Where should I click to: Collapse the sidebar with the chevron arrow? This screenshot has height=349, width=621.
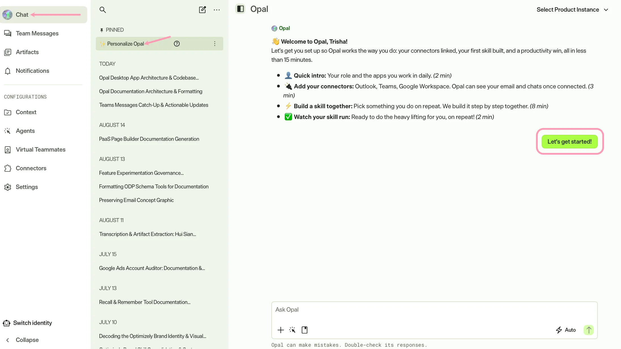pos(8,340)
